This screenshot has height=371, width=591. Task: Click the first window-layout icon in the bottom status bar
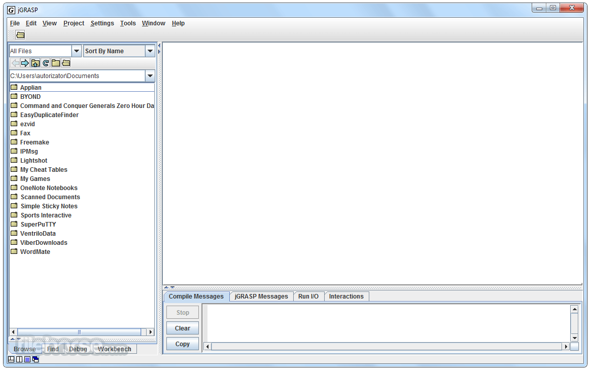point(11,359)
